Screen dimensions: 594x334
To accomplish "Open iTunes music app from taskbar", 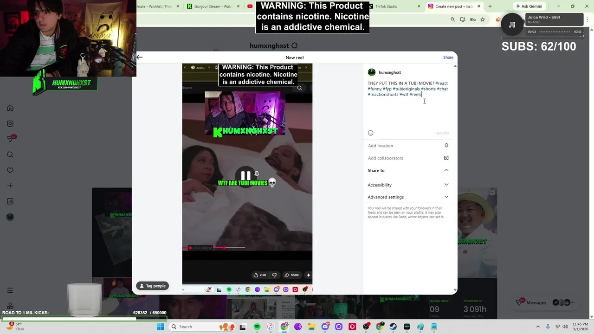I will click(x=270, y=327).
